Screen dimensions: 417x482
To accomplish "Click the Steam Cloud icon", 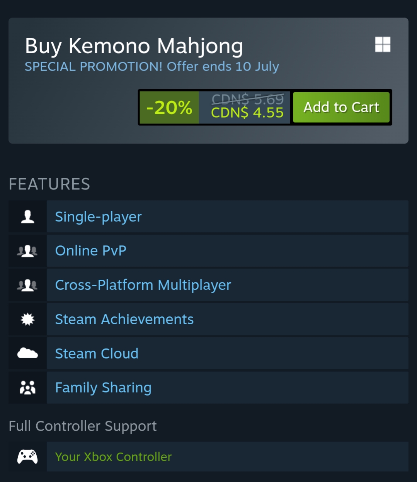I will pos(27,353).
